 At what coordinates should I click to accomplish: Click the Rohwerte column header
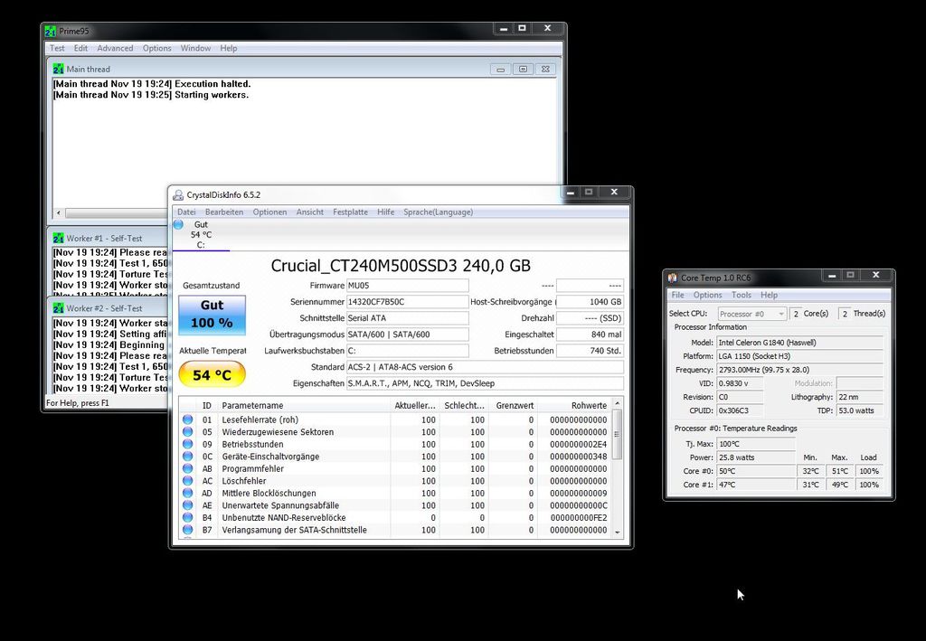coord(574,406)
